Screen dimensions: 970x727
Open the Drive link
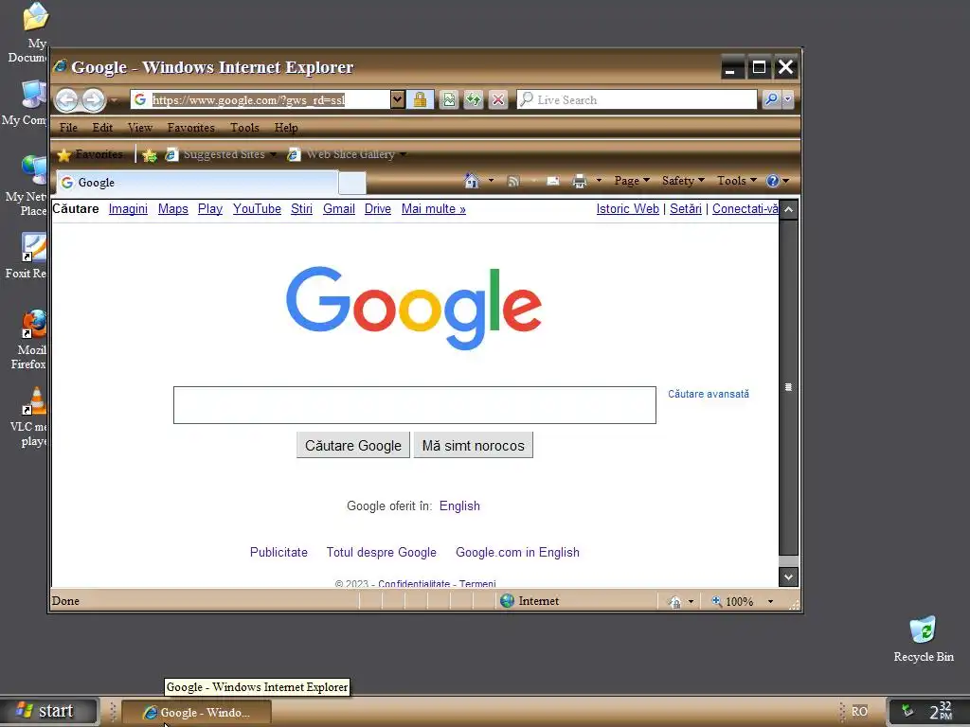pyautogui.click(x=377, y=209)
